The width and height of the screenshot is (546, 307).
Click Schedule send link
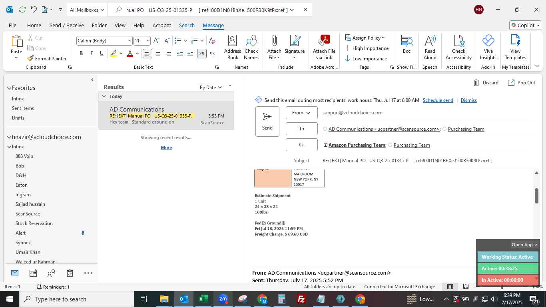pos(438,100)
